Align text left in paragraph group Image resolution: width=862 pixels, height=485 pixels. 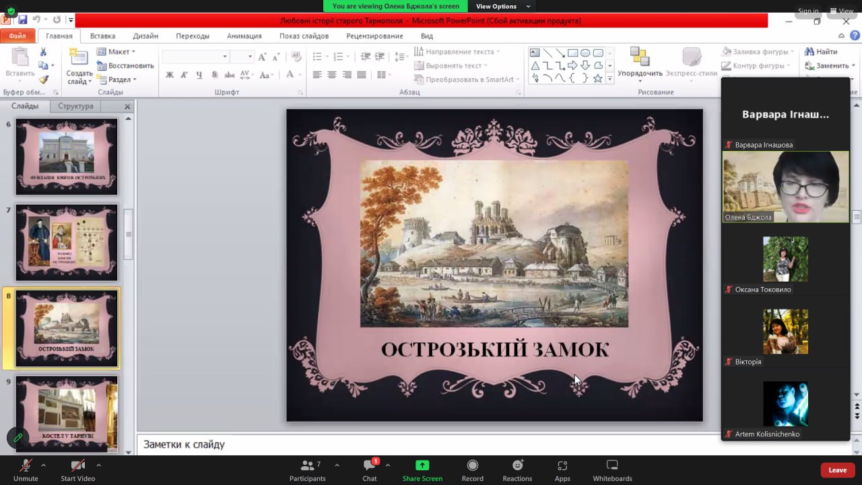pos(317,75)
